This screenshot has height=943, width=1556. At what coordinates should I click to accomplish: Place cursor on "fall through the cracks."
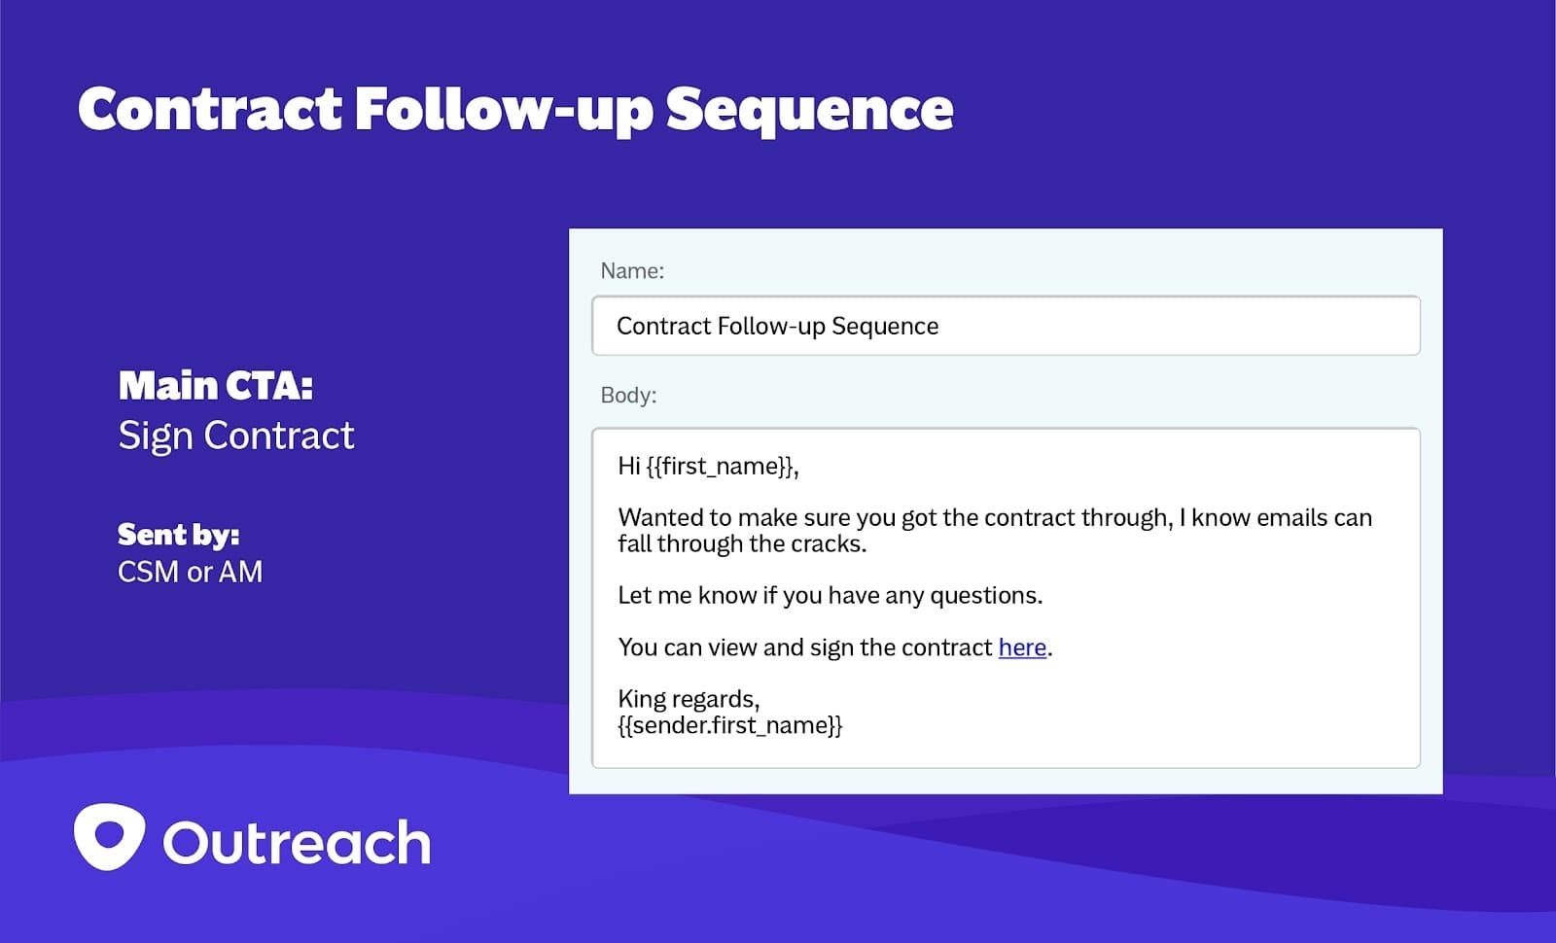(742, 544)
